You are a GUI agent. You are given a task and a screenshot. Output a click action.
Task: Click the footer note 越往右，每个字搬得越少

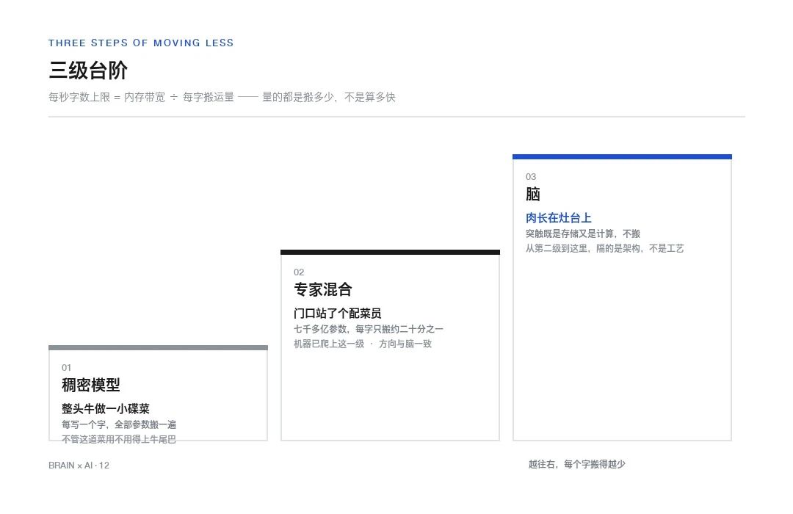(x=577, y=464)
